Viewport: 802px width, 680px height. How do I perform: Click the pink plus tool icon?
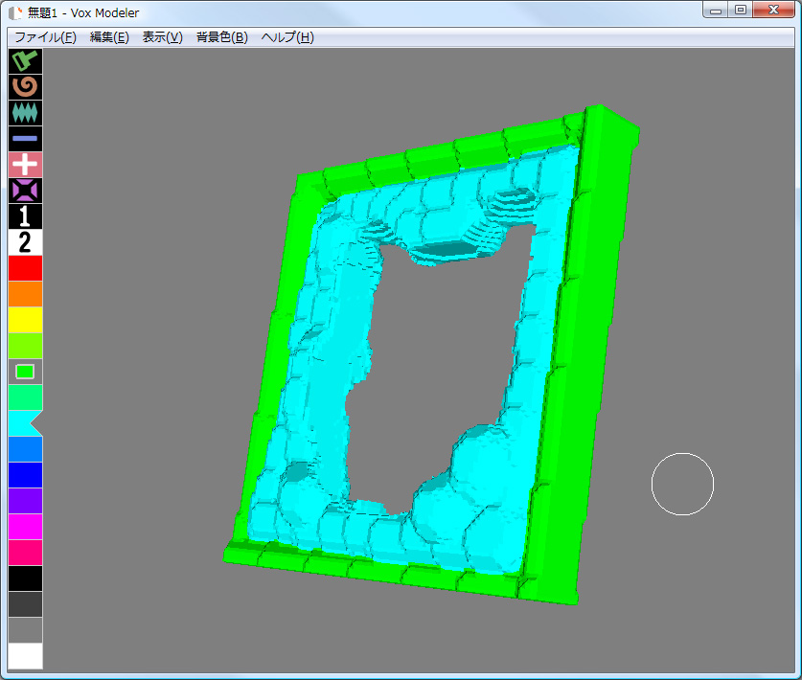click(25, 165)
